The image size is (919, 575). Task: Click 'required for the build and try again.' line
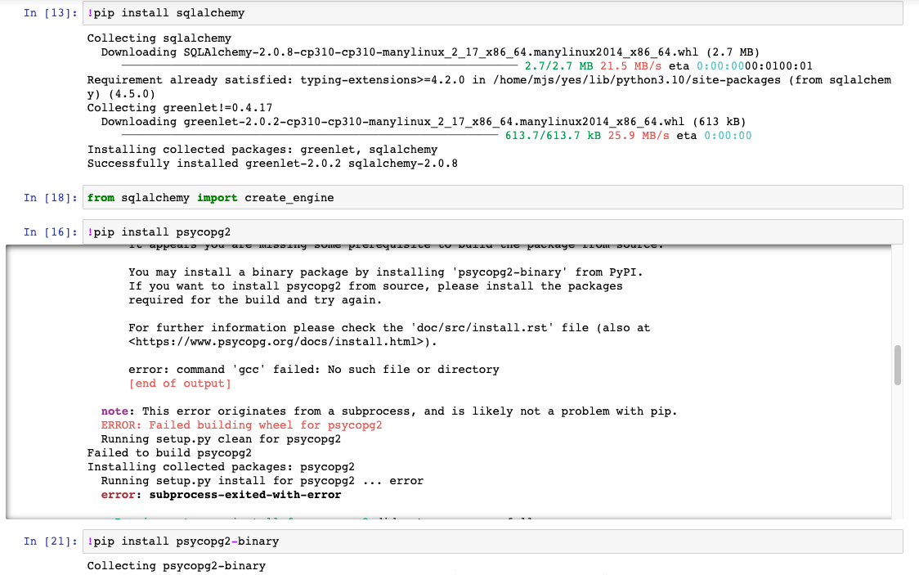click(x=255, y=300)
